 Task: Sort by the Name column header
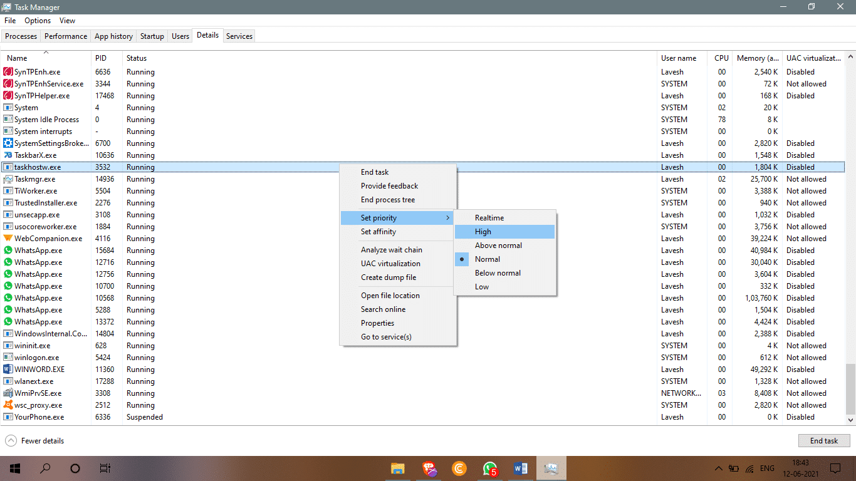(46, 58)
